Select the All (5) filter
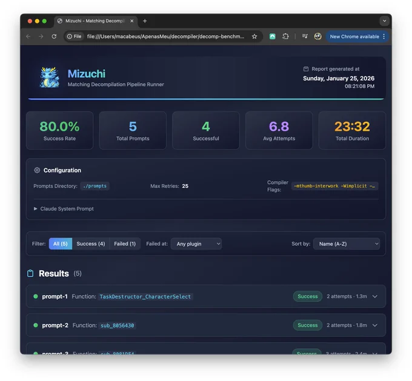Image resolution: width=412 pixels, height=381 pixels. (61, 244)
